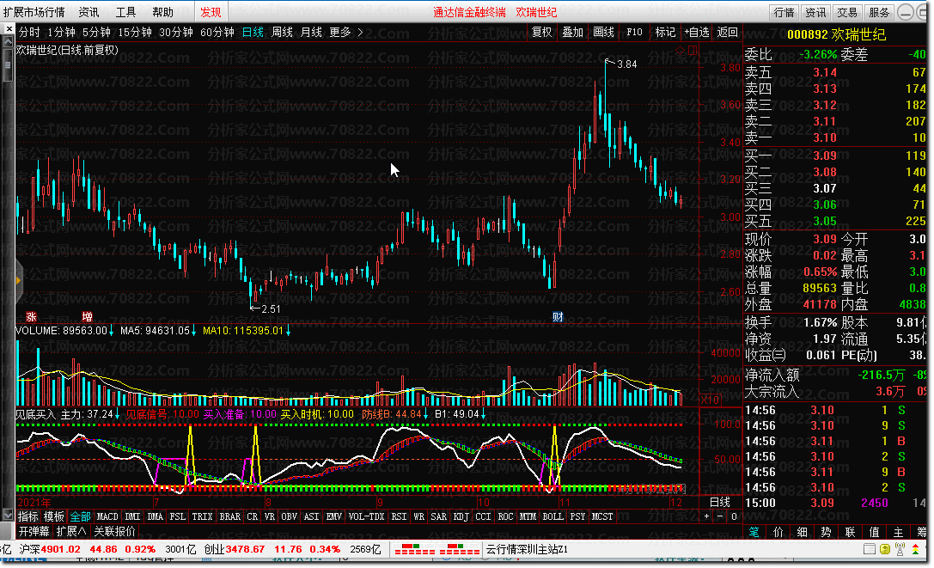Image resolution: width=934 pixels, height=568 pixels.
Task: Open the 日线 period selector at chart bottom
Action: pyautogui.click(x=719, y=502)
